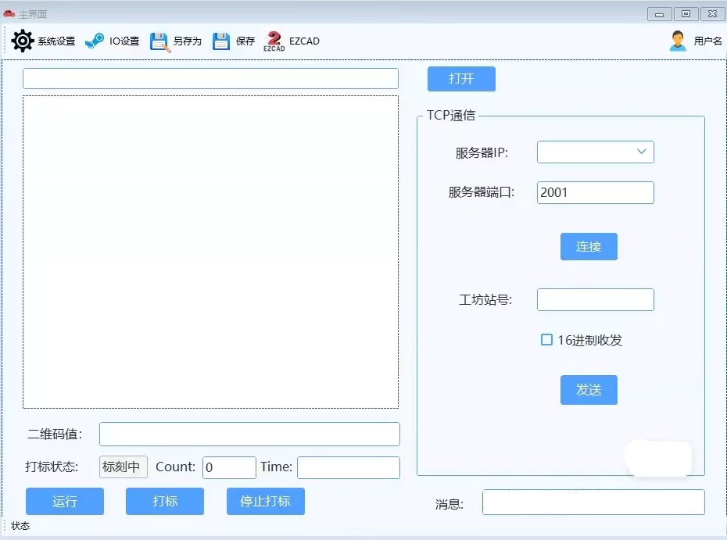Click the EZCAD toolbar text
Viewport: 727px width, 540px height.
coord(304,41)
